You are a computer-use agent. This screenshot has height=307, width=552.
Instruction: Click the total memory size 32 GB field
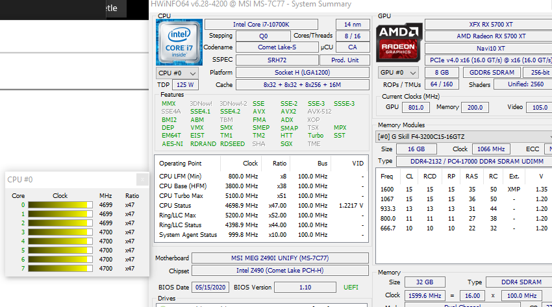click(x=425, y=282)
